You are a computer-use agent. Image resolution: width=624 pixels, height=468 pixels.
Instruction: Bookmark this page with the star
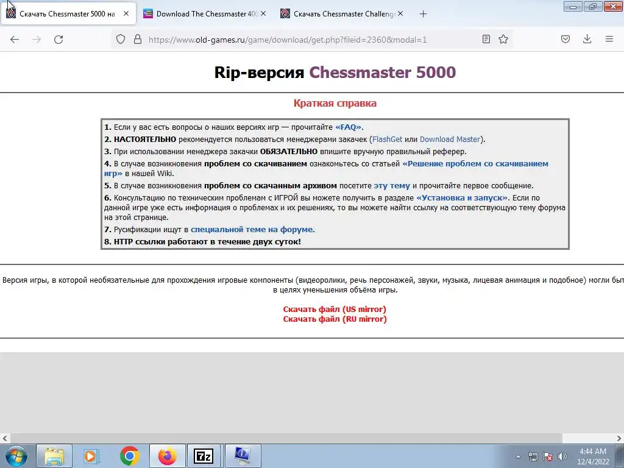point(503,39)
